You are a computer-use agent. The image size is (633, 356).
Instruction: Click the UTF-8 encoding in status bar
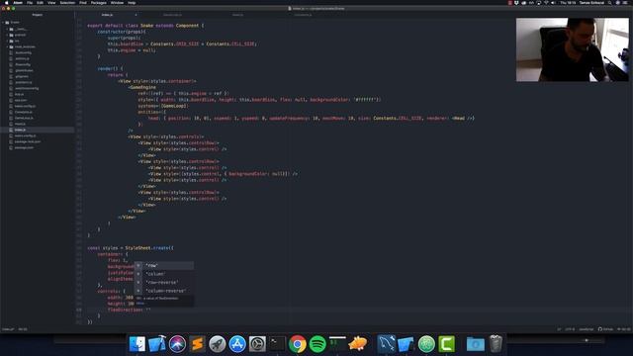pos(570,329)
